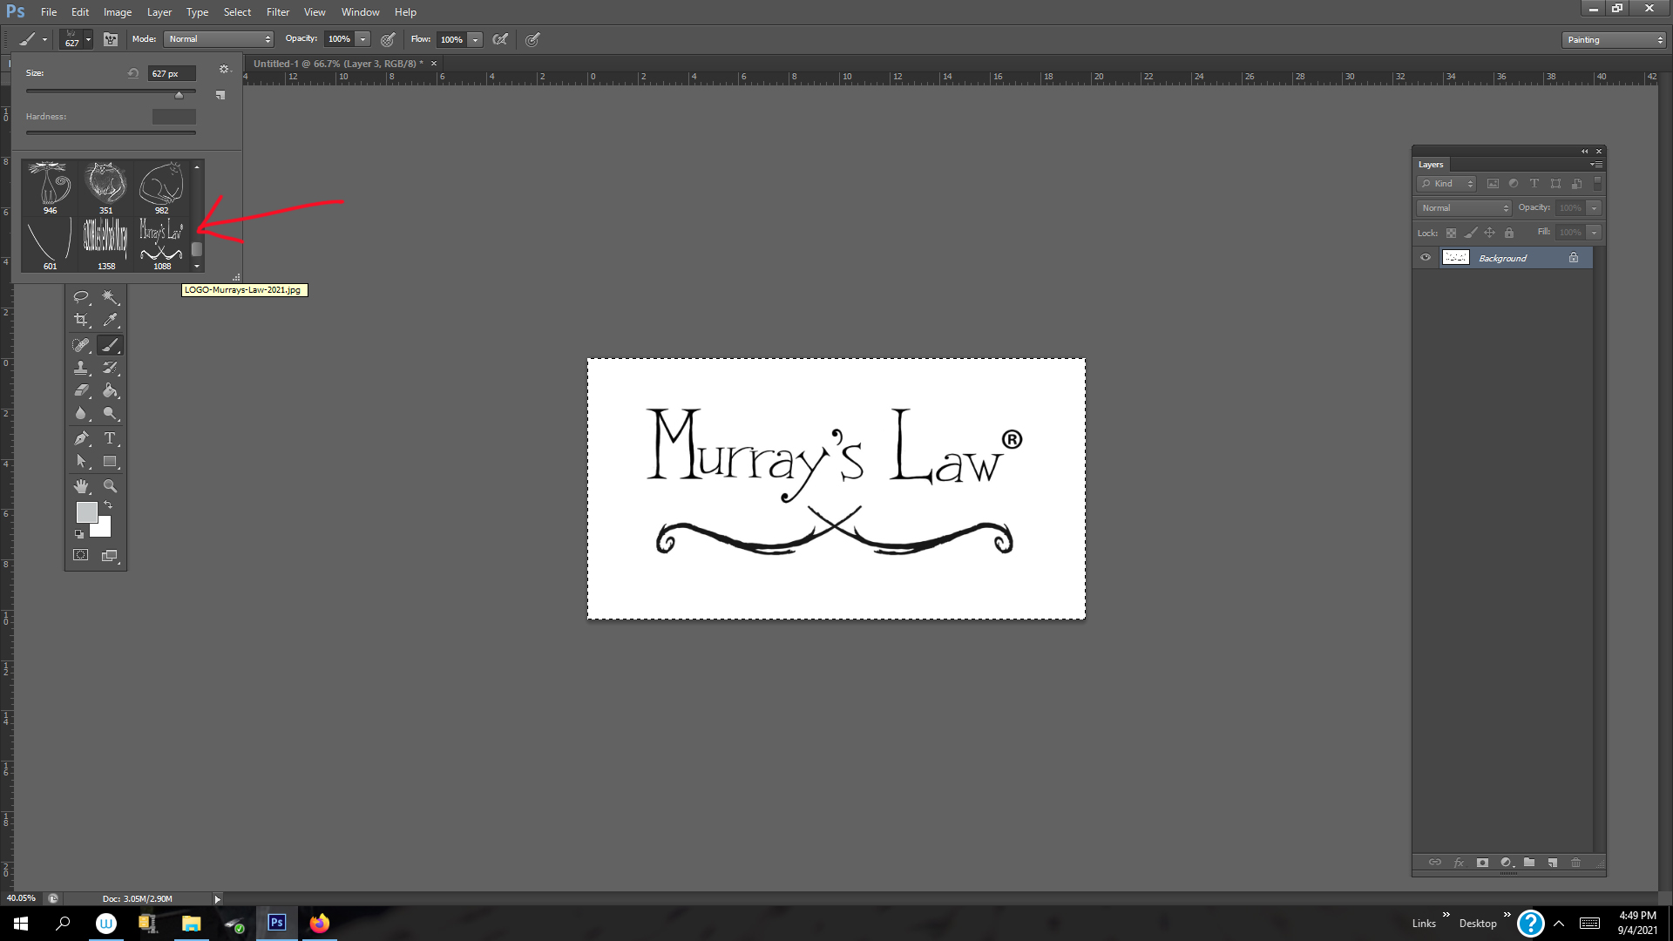Enable lock position on Background layer
1673x941 pixels.
click(x=1490, y=232)
